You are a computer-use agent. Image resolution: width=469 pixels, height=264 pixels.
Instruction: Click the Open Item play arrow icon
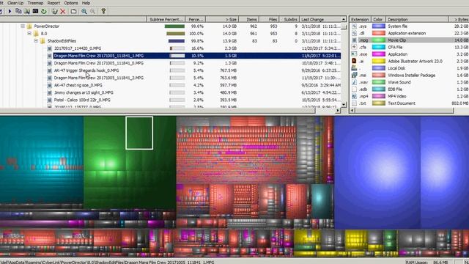[10, 12]
